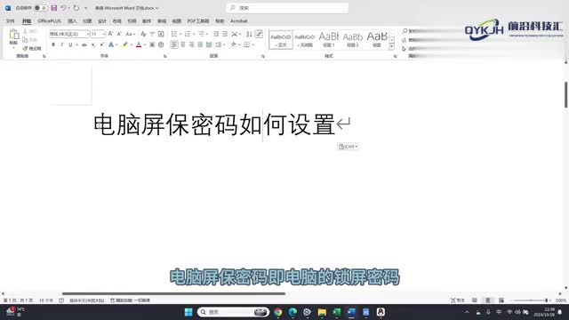Click the text highlight color button

click(x=124, y=44)
